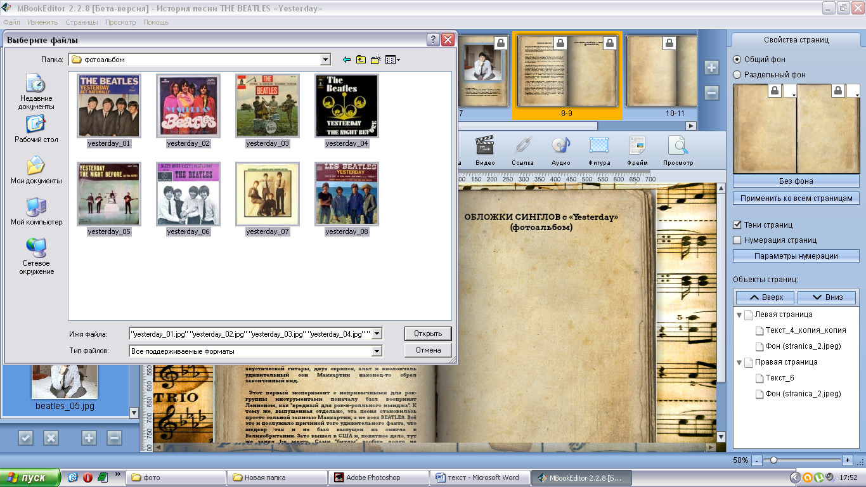Viewport: 866px width, 487px height.
Task: Click the zoom slider handle
Action: pyautogui.click(x=773, y=460)
